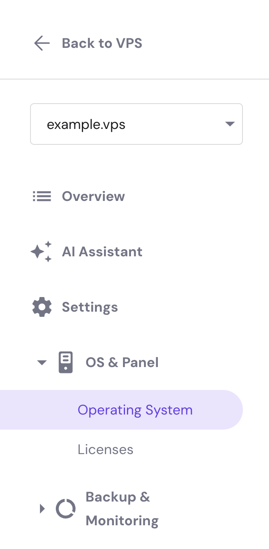
Task: Click the highlighted Operating System item
Action: 135,410
